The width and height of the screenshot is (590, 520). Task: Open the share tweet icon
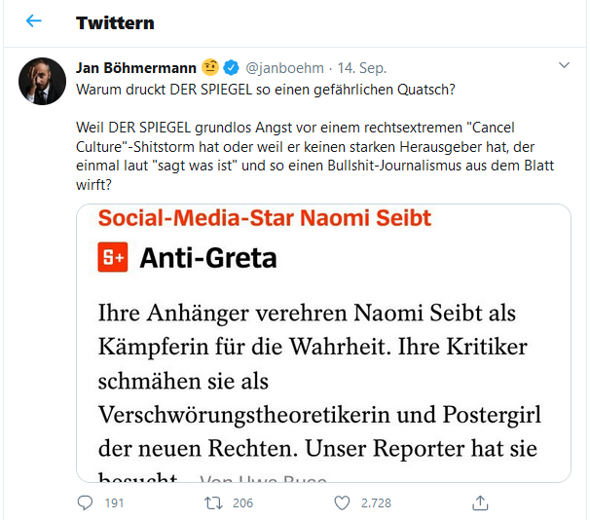point(479,502)
